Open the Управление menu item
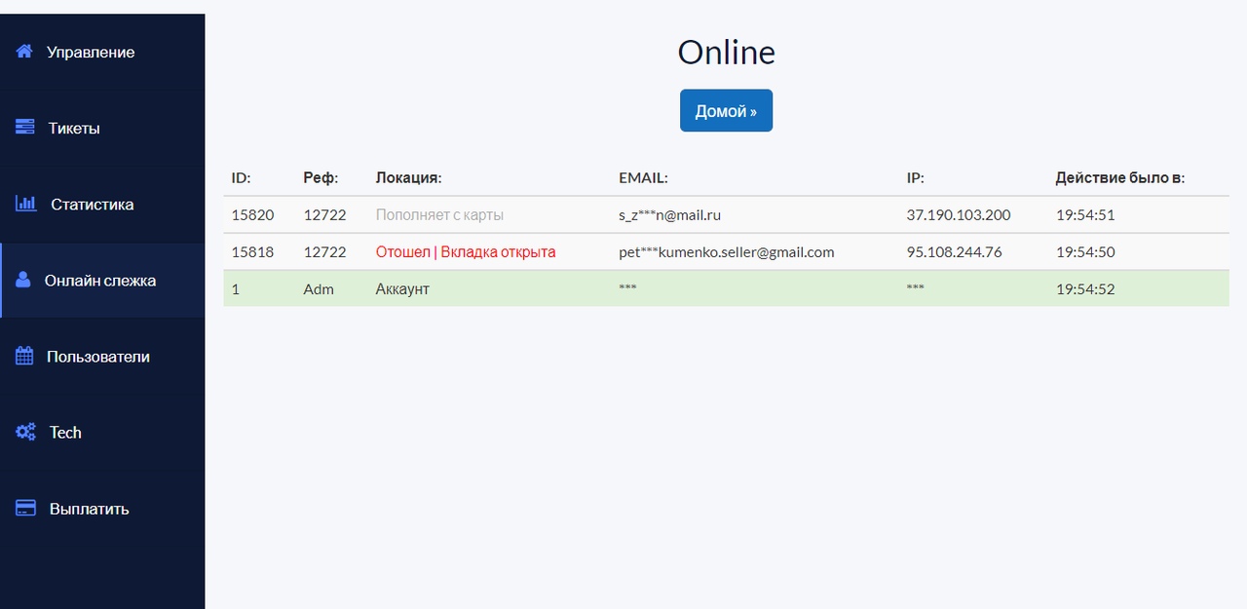The image size is (1247, 609). tap(91, 52)
